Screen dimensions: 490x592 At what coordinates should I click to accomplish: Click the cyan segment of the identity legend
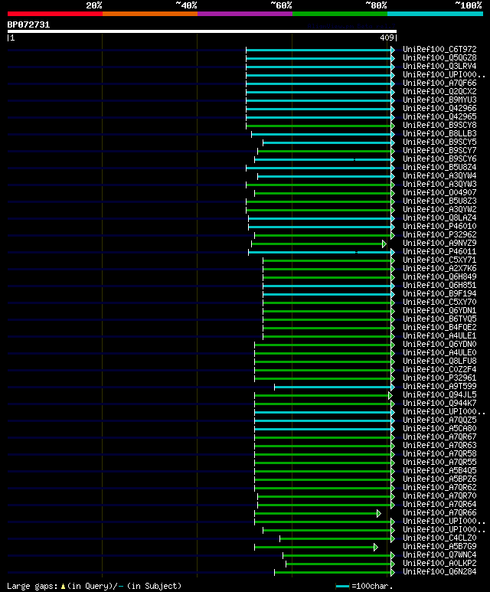(436, 14)
